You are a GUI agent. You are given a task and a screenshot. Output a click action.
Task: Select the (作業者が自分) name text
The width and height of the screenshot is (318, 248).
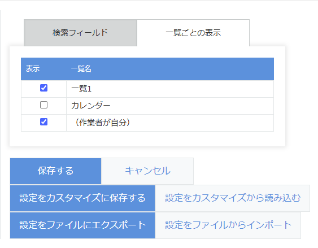(102, 123)
